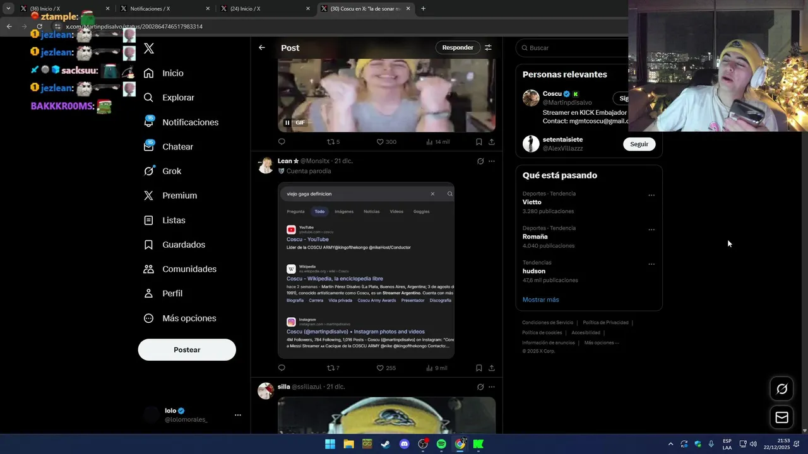Image resolution: width=808 pixels, height=454 pixels.
Task: Open the X logo home link
Action: click(x=149, y=49)
